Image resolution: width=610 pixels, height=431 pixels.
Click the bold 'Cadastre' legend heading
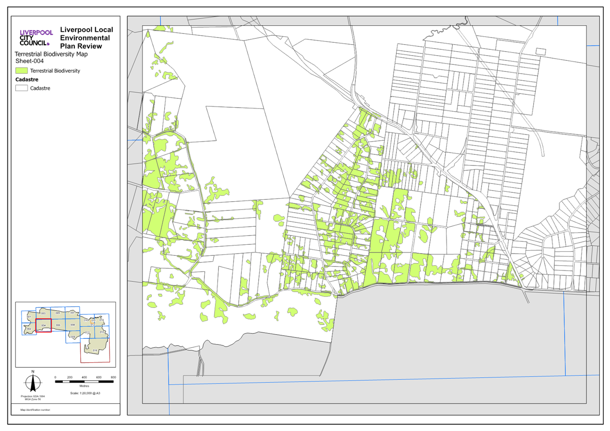(x=27, y=79)
